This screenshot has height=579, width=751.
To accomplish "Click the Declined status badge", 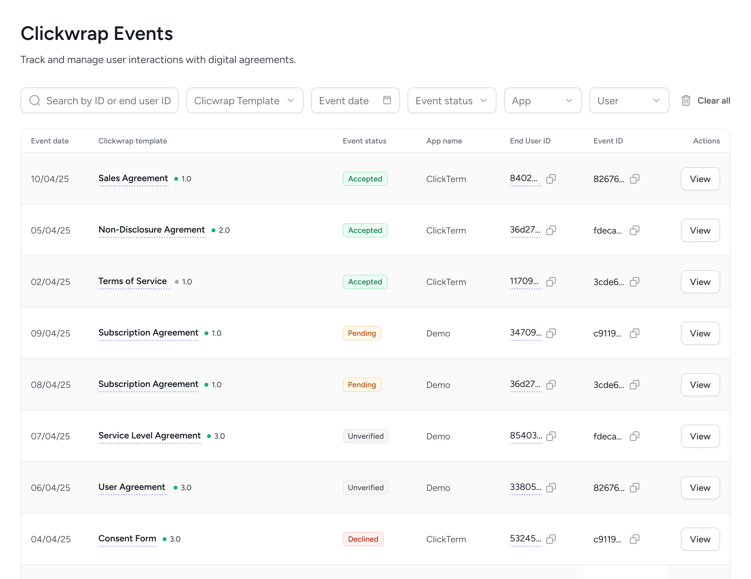I will (x=363, y=539).
